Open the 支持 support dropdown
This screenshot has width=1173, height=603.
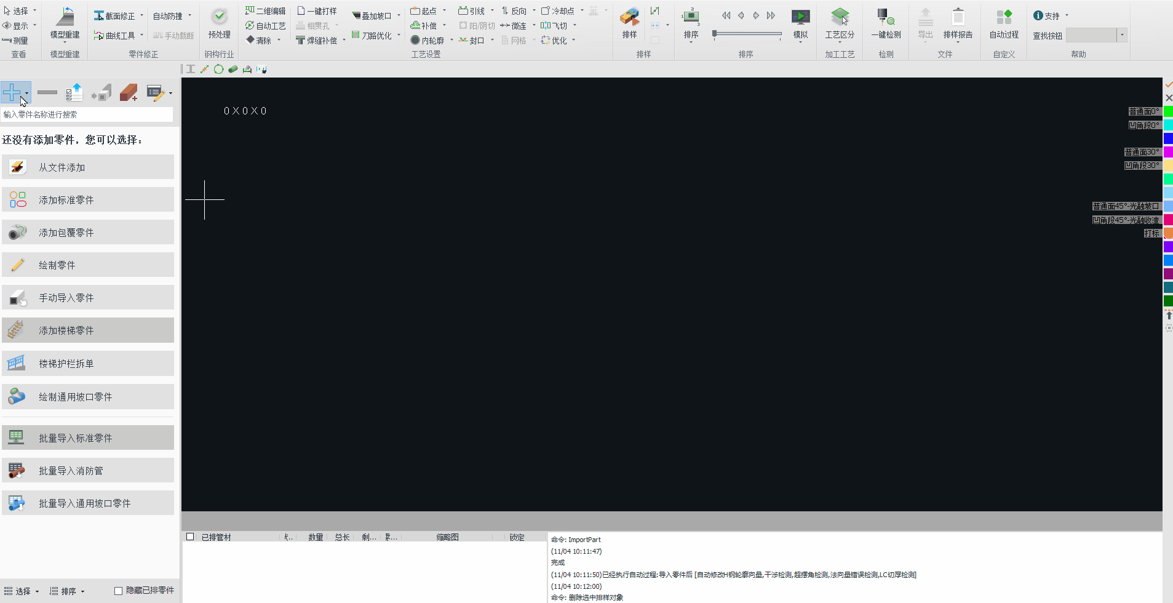point(1067,15)
